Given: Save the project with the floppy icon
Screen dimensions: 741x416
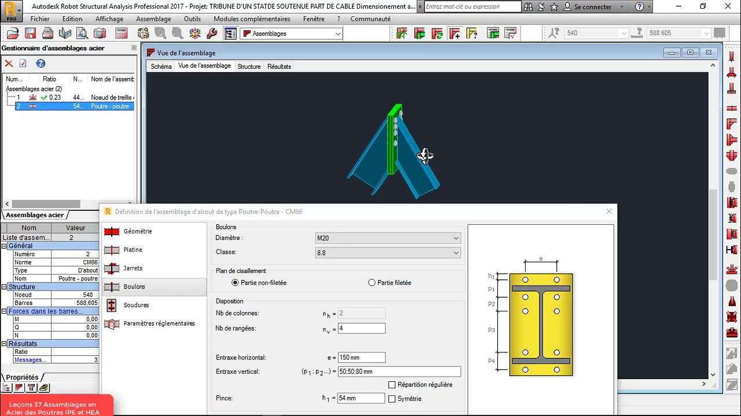Looking at the screenshot, I should (30, 34).
